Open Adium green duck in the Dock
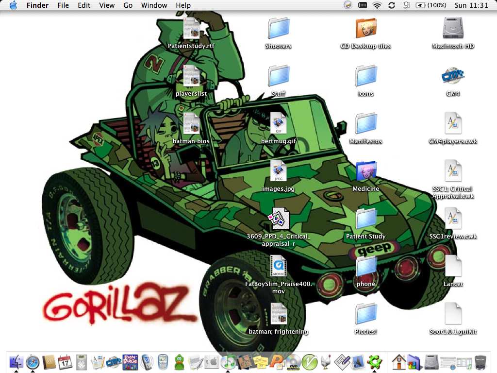This screenshot has width=497, height=373. click(180, 362)
